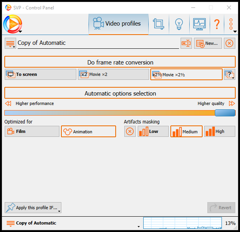Click the 13% CPU usage value

click(x=230, y=223)
